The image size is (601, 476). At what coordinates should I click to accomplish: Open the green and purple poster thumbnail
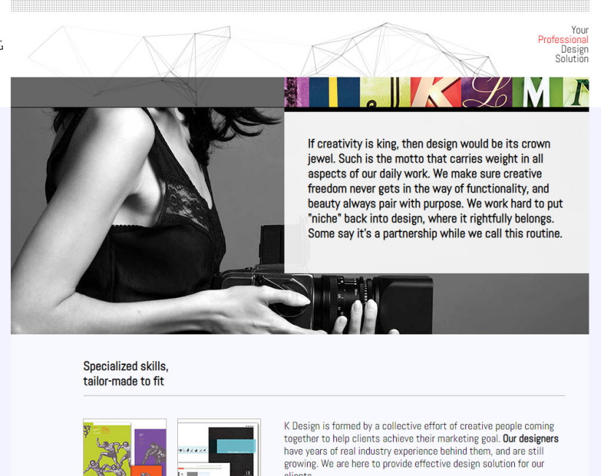click(125, 448)
